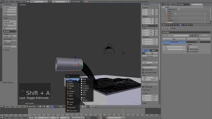Switch grease pencil to Object
Image resolution: width=212 pixels, height=119 pixels.
click(x=154, y=50)
